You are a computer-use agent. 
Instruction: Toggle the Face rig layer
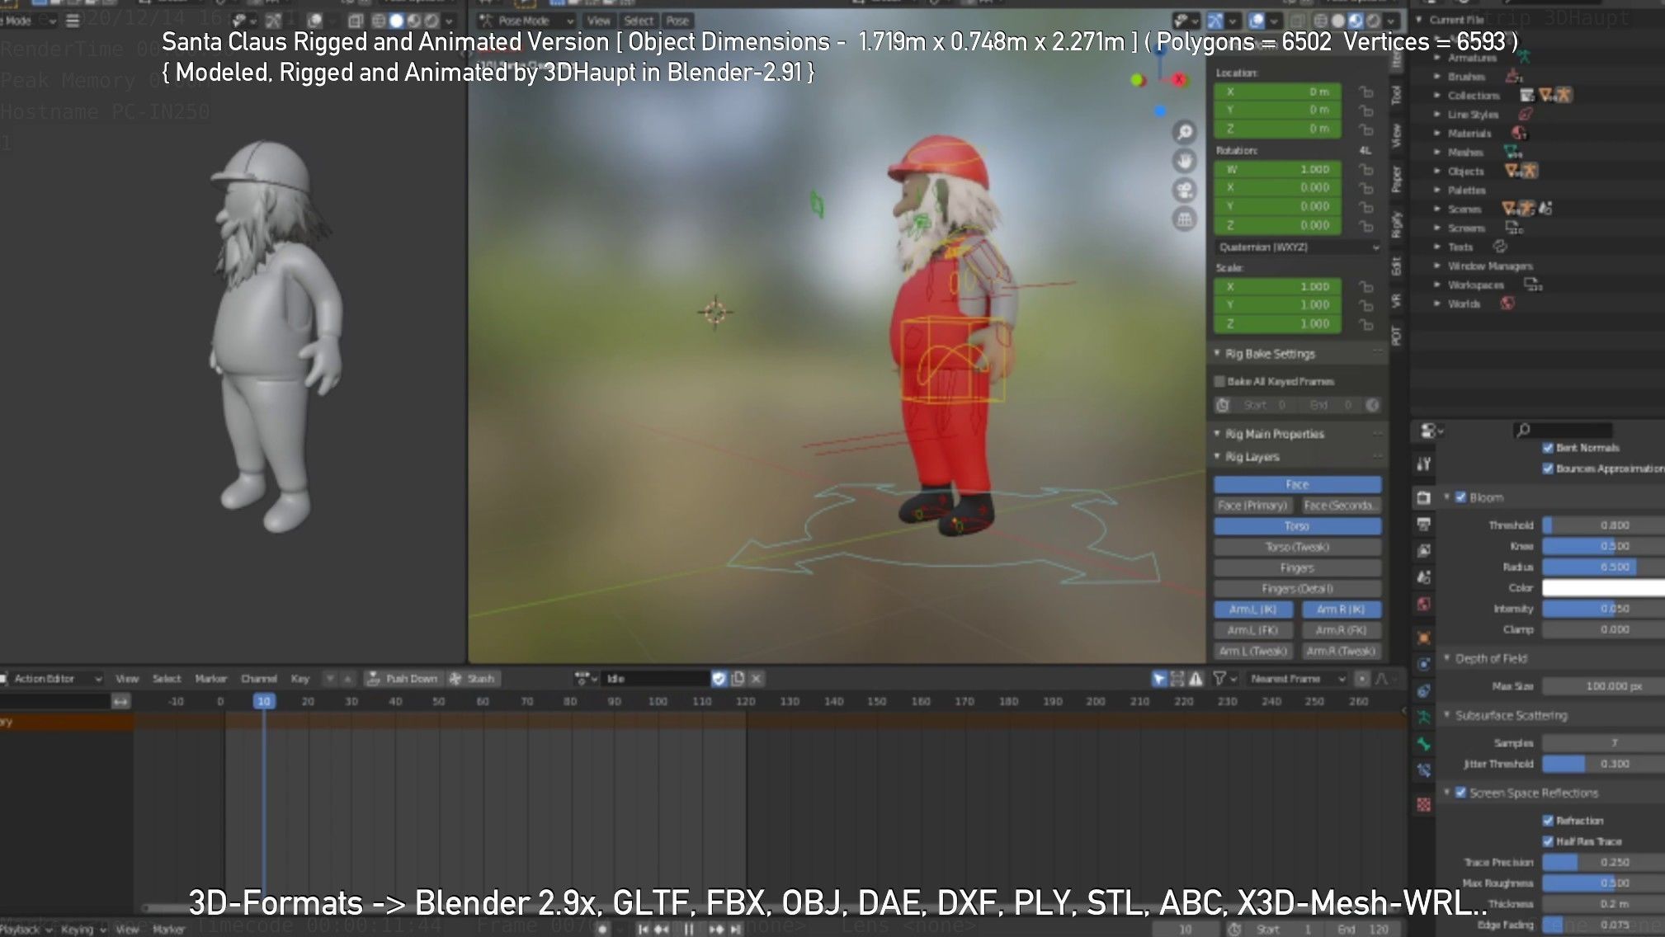point(1297,484)
